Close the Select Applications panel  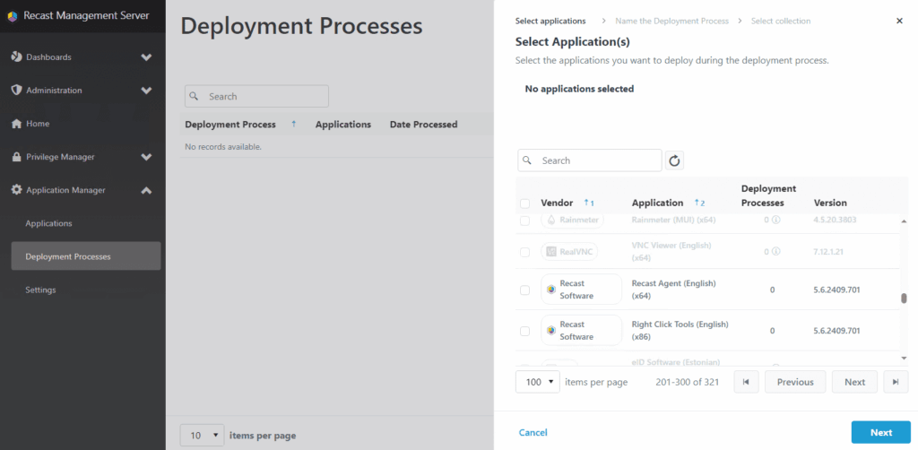pos(899,21)
